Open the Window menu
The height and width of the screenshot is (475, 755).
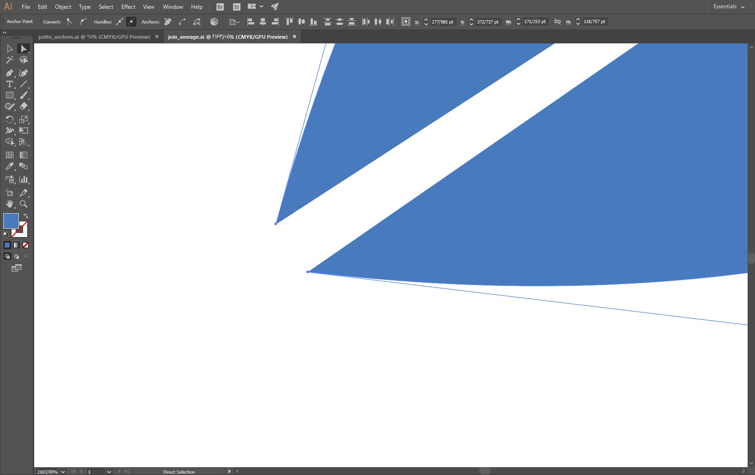tap(173, 7)
